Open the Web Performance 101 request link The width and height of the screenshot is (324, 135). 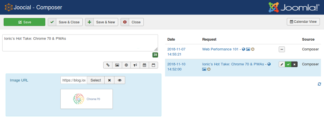[220, 49]
